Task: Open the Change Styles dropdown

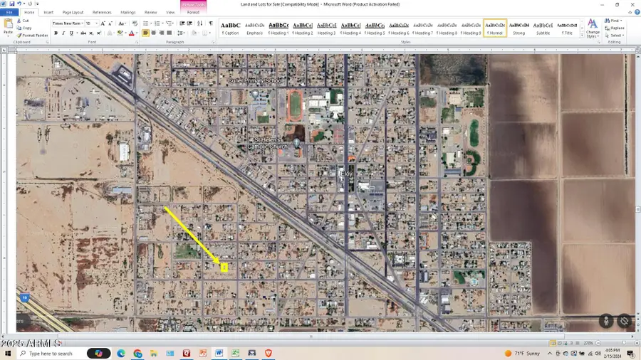Action: coord(593,28)
